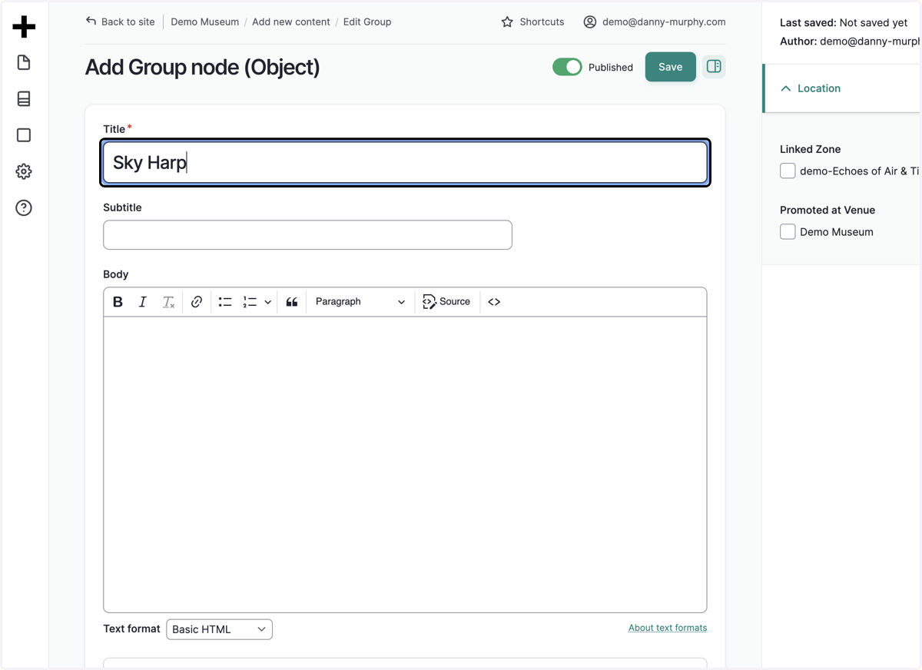
Task: Insert a link using the link icon
Action: [x=197, y=302]
